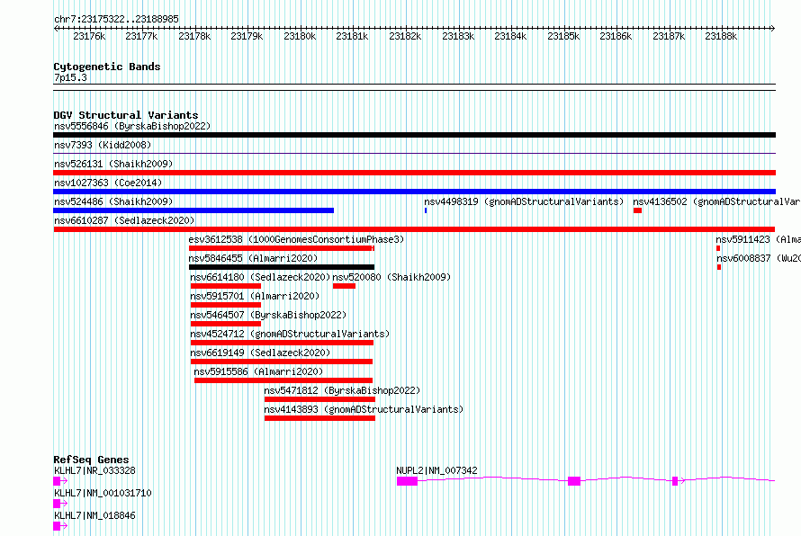Image resolution: width=801 pixels, height=536 pixels.
Task: Open nsv6610287 (Sedlazeck2020) label
Action: pyautogui.click(x=124, y=220)
